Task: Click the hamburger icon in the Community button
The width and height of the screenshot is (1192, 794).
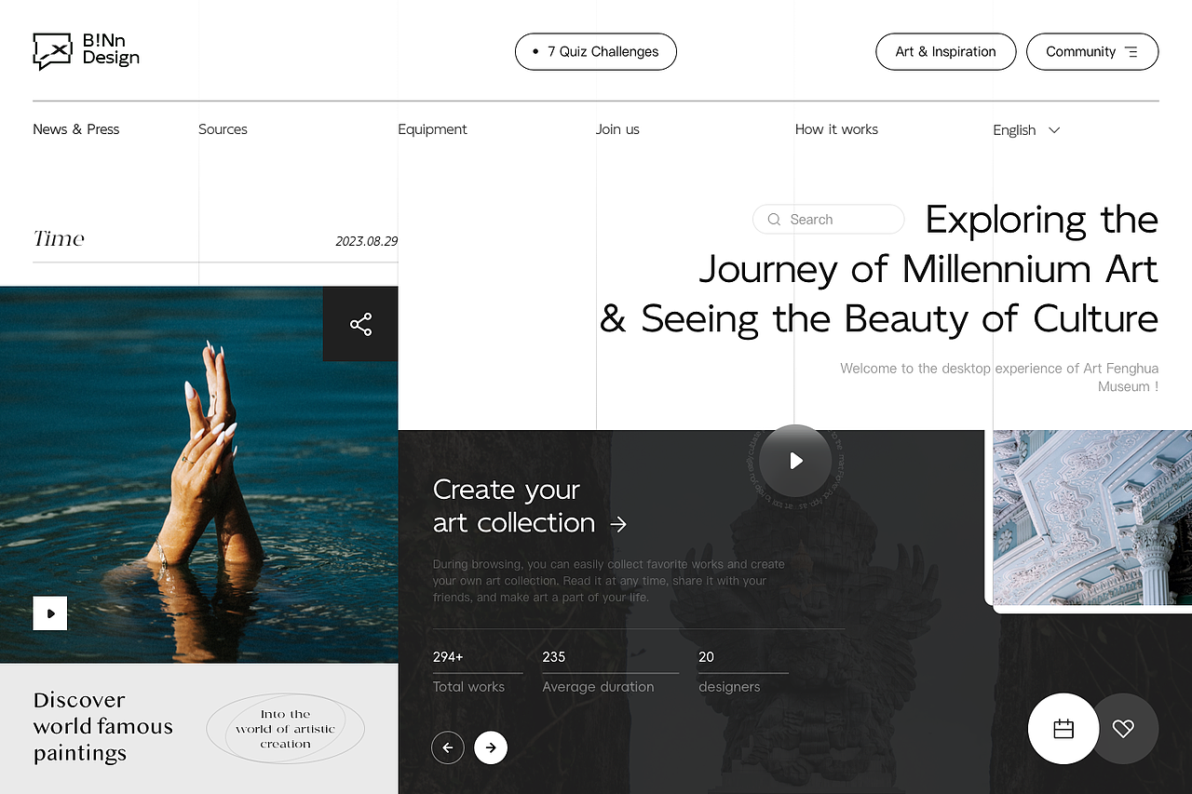Action: [x=1131, y=52]
